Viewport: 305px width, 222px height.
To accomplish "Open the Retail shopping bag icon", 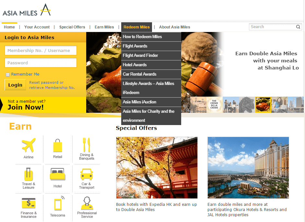I will coord(58,145).
